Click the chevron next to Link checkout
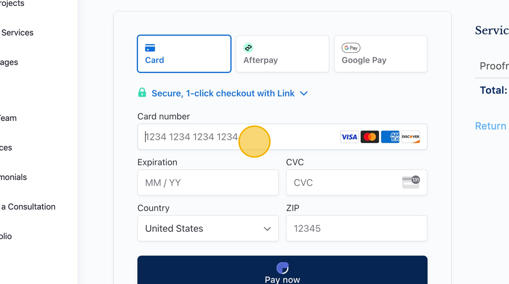509x284 pixels. tap(304, 93)
